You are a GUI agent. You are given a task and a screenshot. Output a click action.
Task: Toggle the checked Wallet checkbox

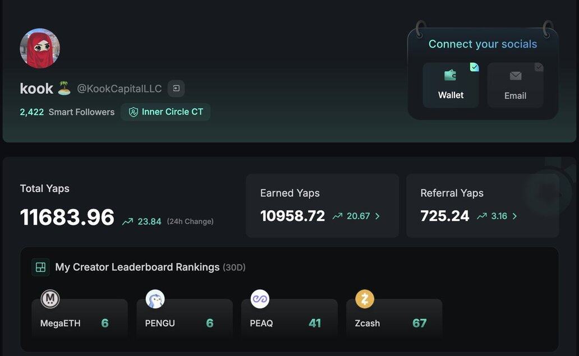click(474, 67)
